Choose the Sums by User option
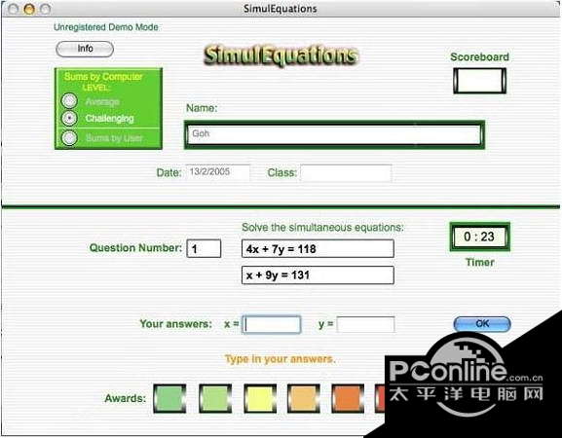This screenshot has height=438, width=562. pos(69,138)
